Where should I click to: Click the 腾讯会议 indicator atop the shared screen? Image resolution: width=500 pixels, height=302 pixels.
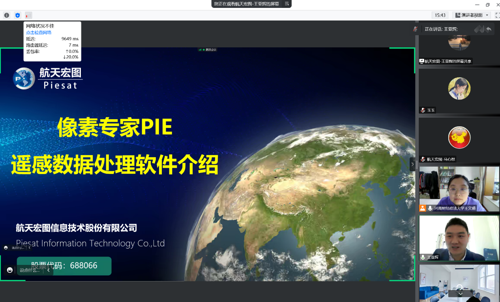pos(208,50)
